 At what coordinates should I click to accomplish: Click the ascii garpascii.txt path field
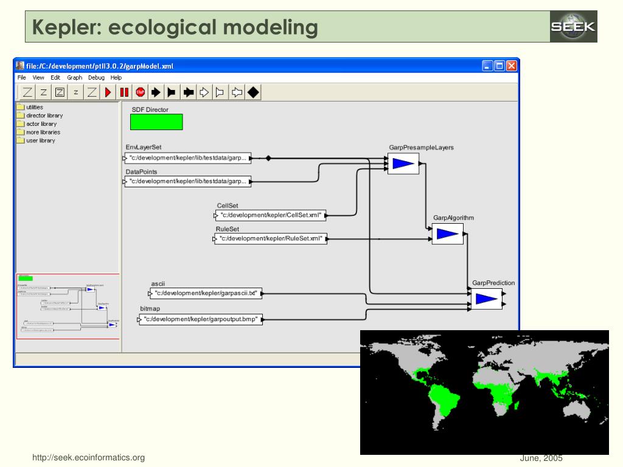(x=206, y=293)
